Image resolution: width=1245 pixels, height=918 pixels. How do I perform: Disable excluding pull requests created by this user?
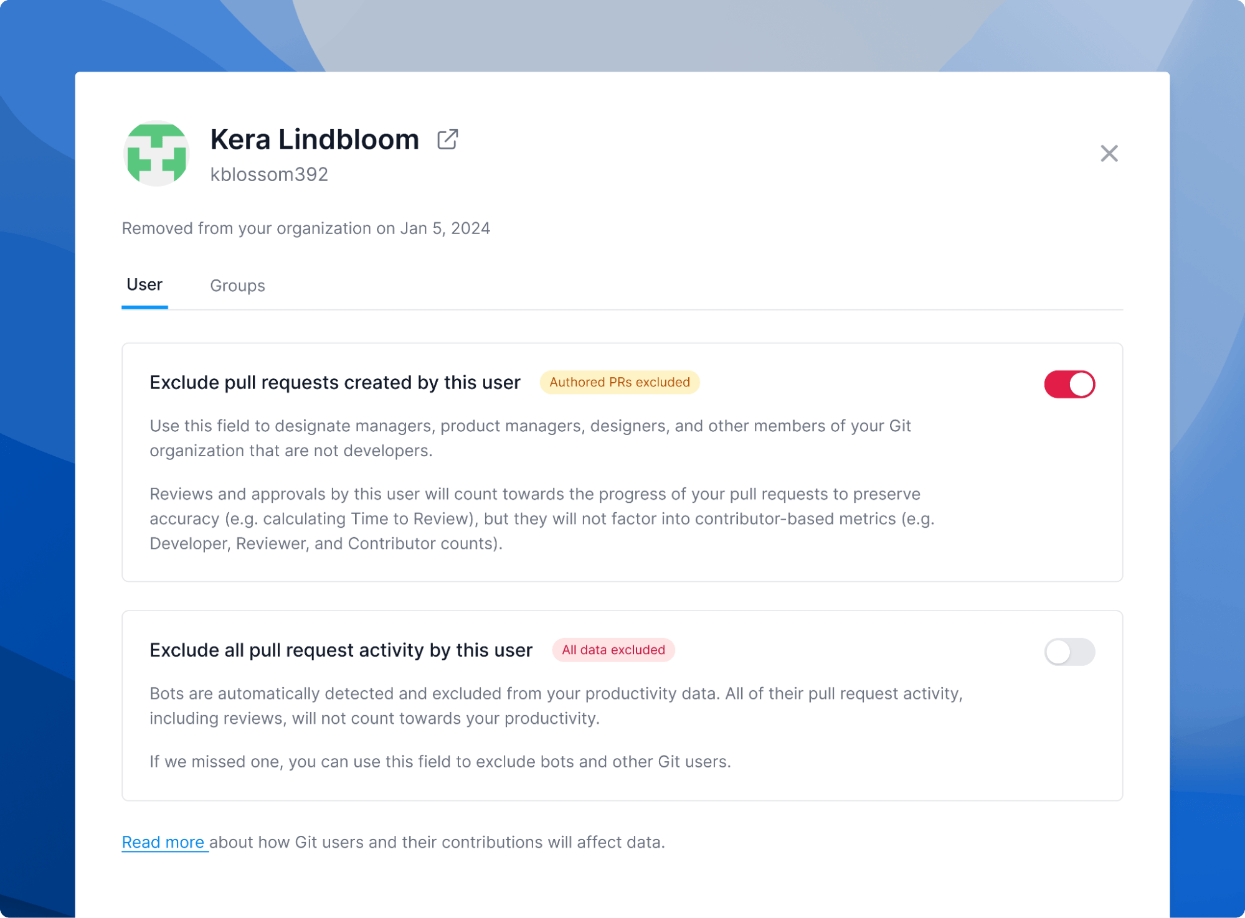click(1069, 384)
